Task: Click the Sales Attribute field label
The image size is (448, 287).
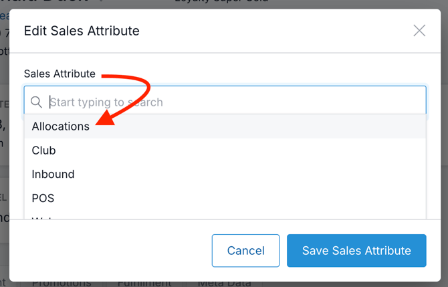Action: tap(60, 74)
